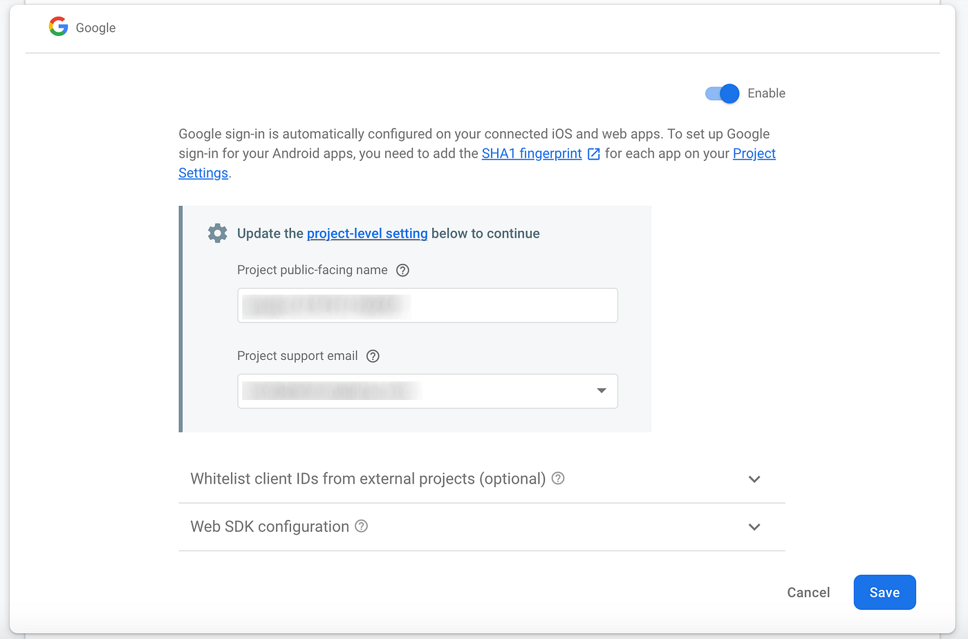Click the project-level setting link
968x639 pixels.
[x=367, y=233]
